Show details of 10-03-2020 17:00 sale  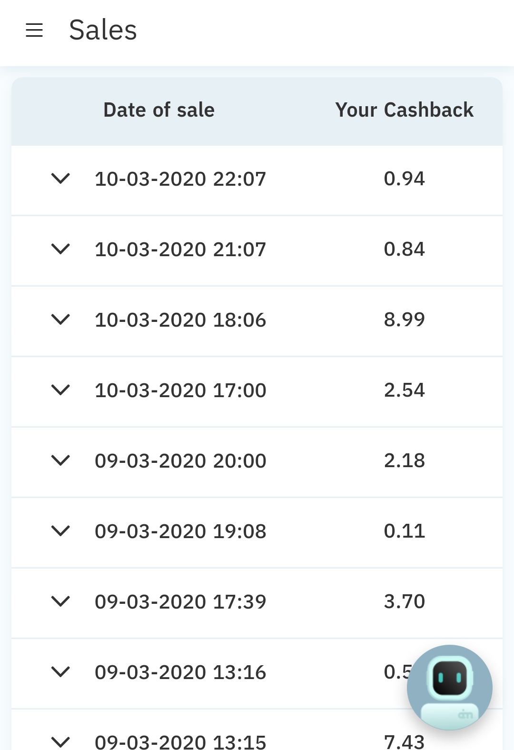tap(60, 390)
